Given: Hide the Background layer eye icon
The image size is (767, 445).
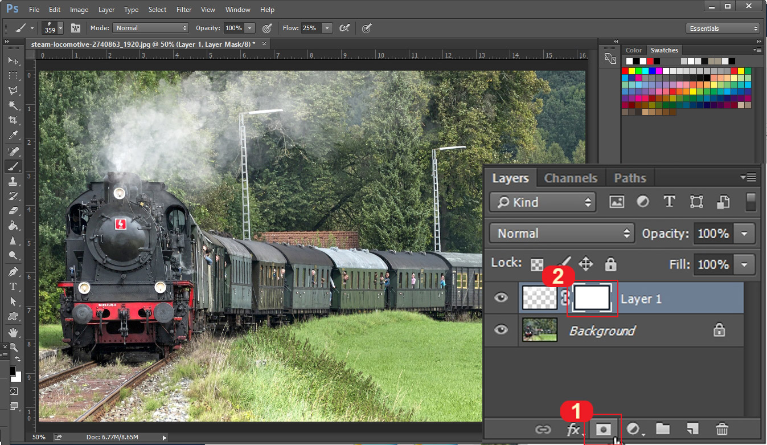Looking at the screenshot, I should pyautogui.click(x=501, y=330).
